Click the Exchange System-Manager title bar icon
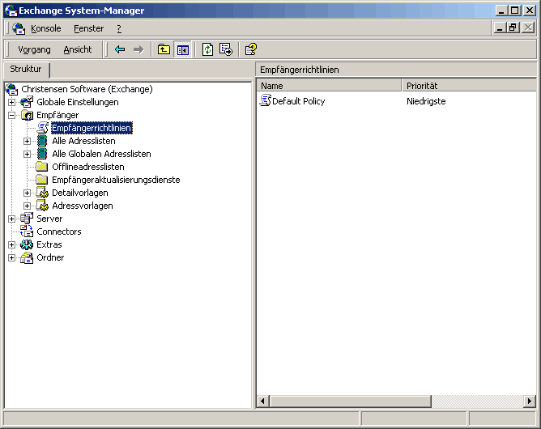Viewport: 541px width, 429px height. coord(11,11)
